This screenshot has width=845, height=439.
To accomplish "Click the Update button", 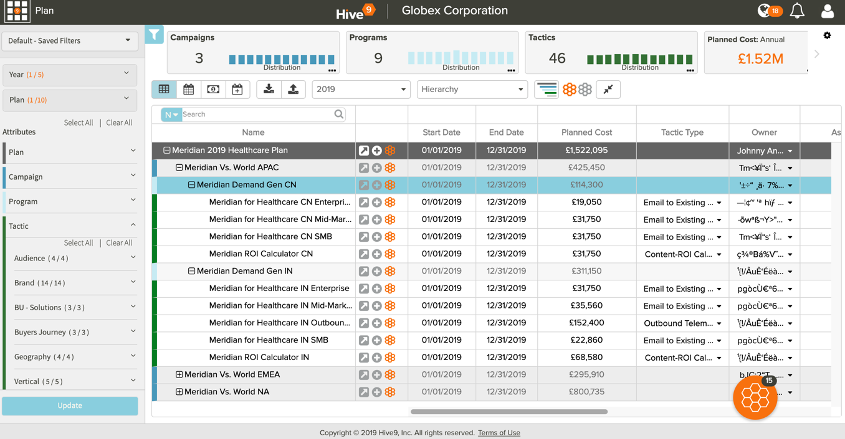I will (70, 405).
